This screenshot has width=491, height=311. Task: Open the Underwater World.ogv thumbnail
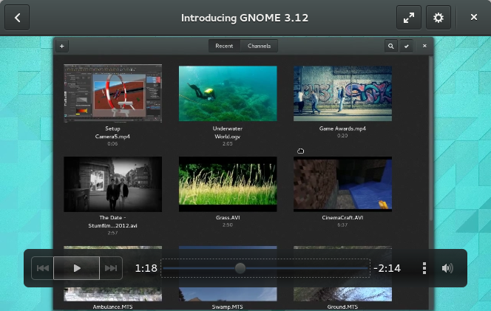pos(228,93)
